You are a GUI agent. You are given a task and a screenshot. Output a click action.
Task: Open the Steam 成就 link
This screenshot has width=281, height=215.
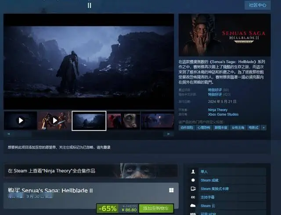click(x=209, y=180)
